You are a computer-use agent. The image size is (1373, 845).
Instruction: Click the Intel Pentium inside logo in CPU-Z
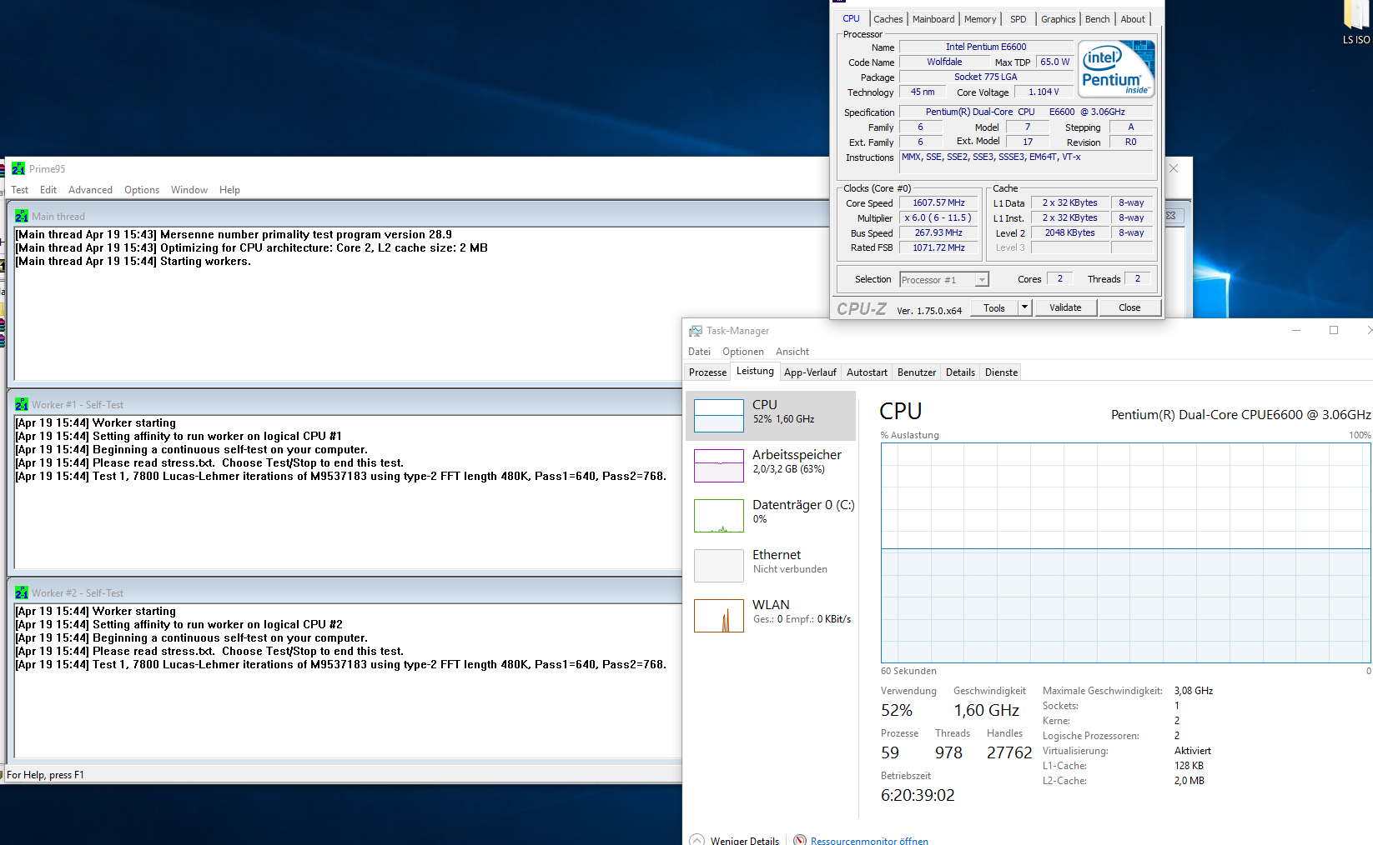point(1116,69)
